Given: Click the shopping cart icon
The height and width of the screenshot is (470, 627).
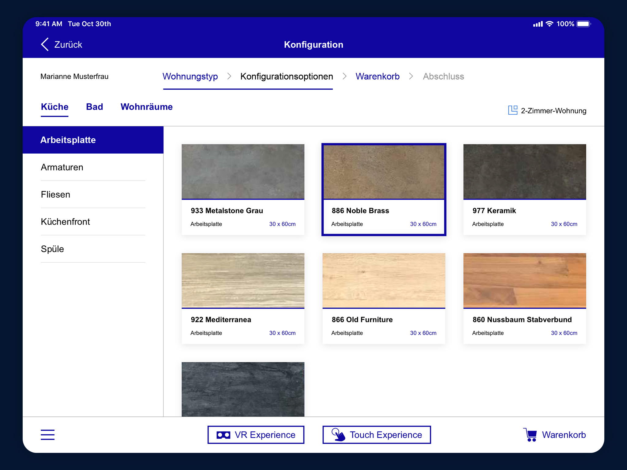Looking at the screenshot, I should point(530,435).
